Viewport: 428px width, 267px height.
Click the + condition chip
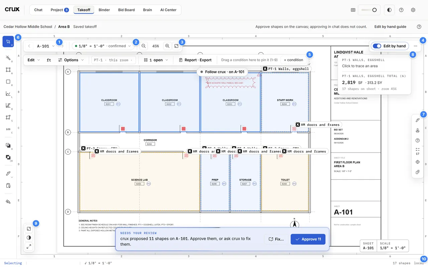(x=294, y=60)
